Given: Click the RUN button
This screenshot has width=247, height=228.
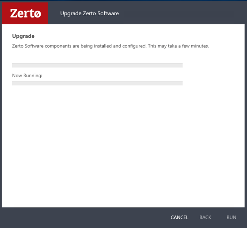Looking at the screenshot, I should click(x=231, y=217).
